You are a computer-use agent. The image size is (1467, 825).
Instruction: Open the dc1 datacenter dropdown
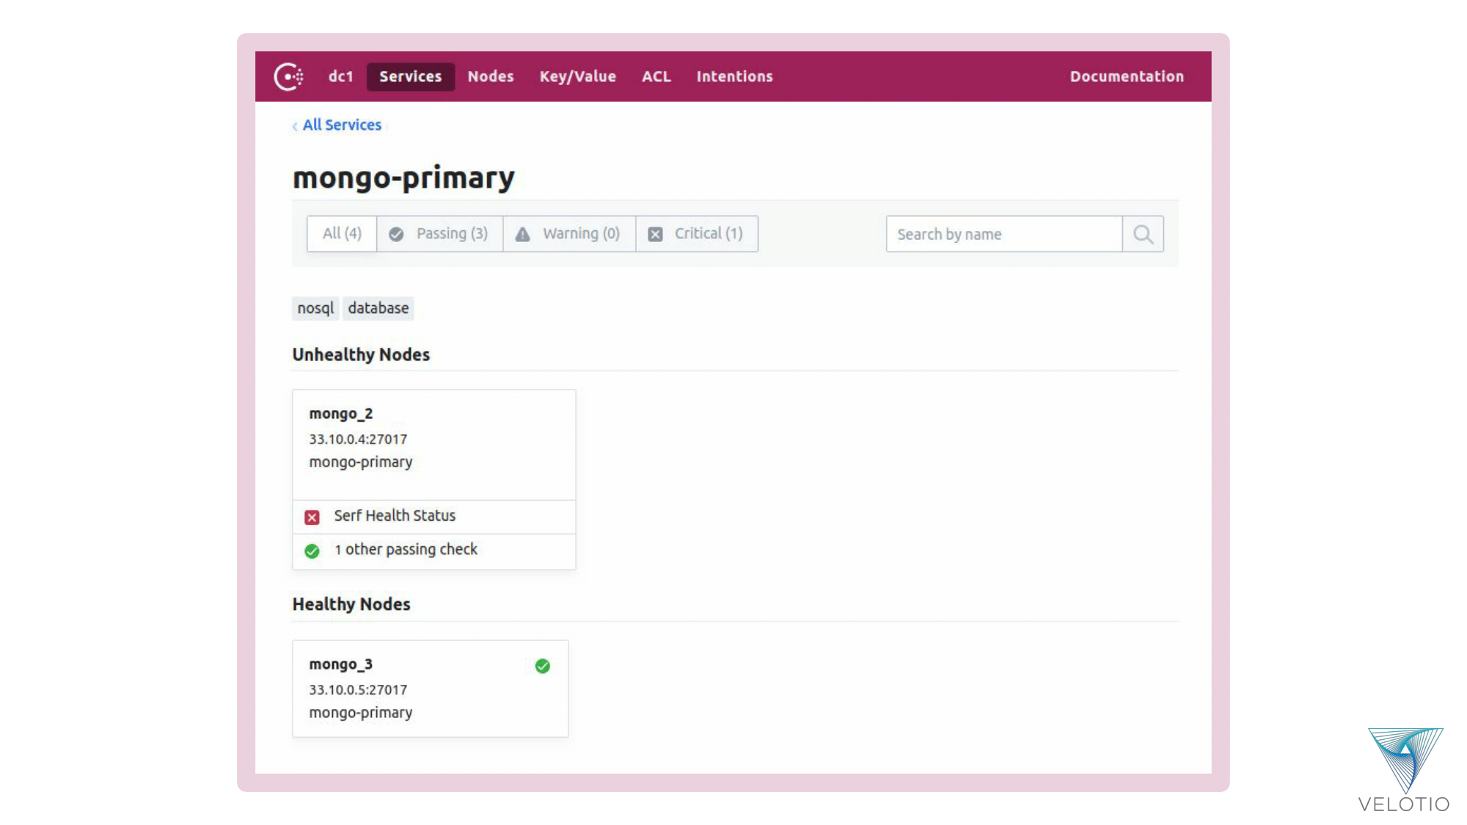point(340,76)
